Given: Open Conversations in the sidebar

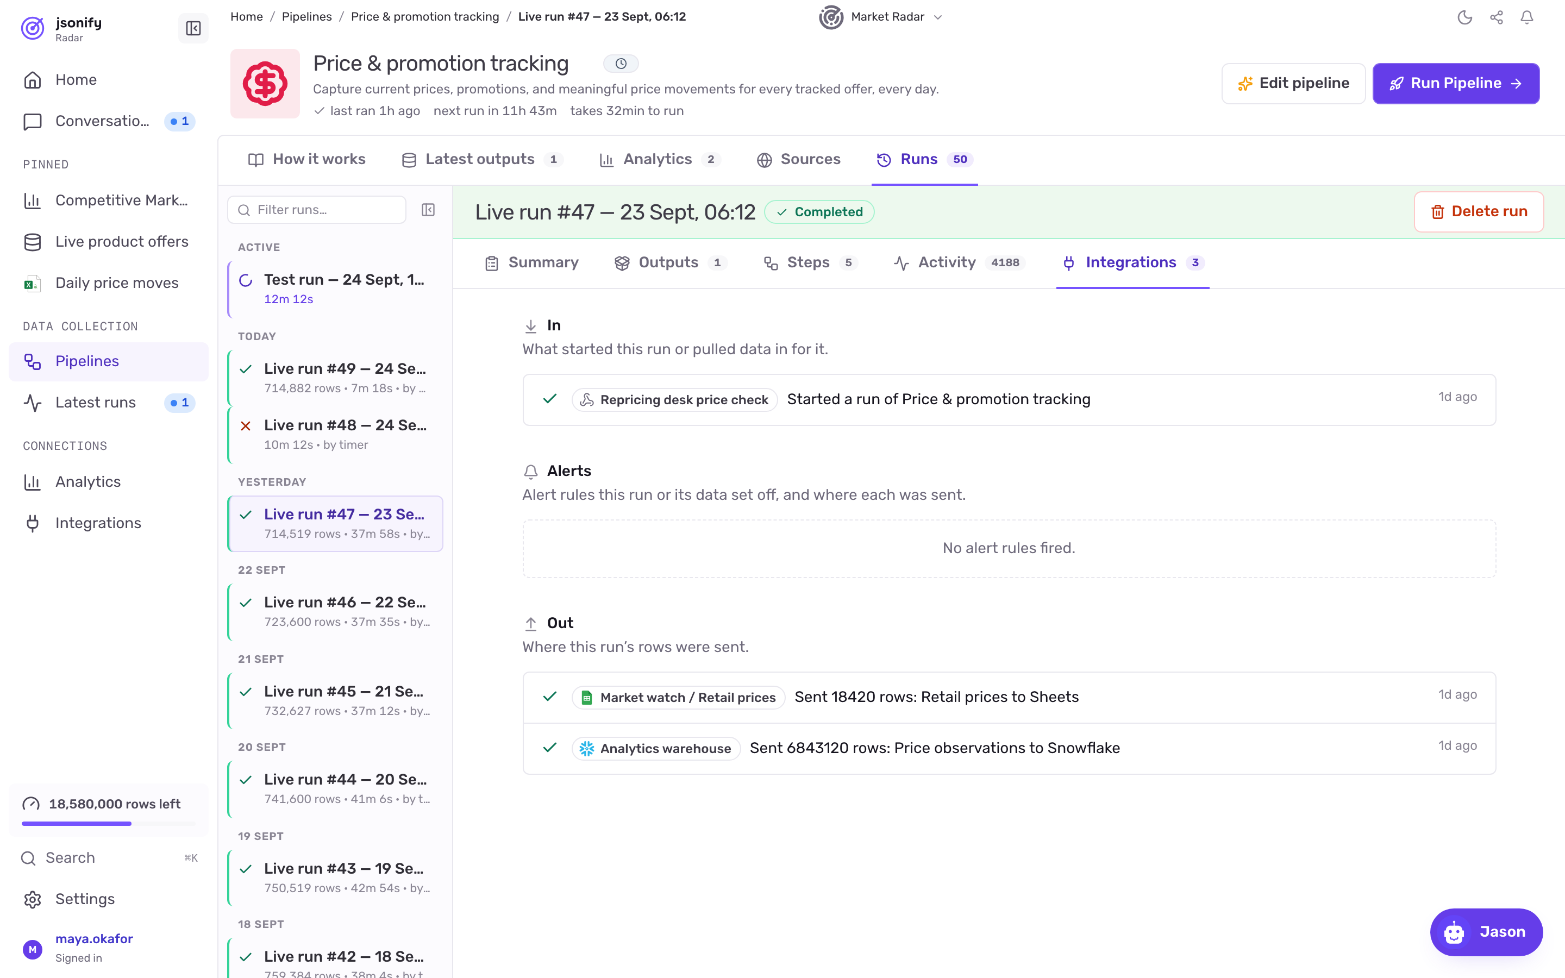Looking at the screenshot, I should 109,121.
